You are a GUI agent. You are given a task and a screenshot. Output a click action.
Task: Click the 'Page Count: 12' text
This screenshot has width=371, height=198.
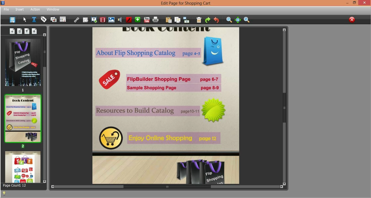(14, 186)
